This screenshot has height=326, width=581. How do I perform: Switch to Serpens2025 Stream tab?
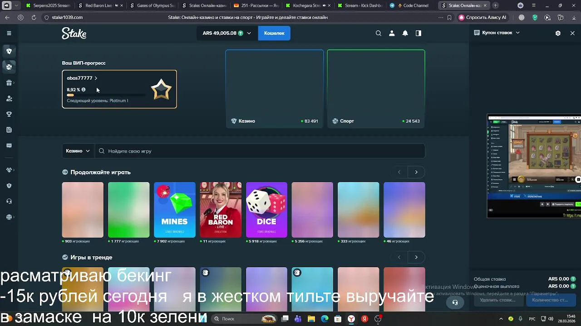[x=48, y=5]
